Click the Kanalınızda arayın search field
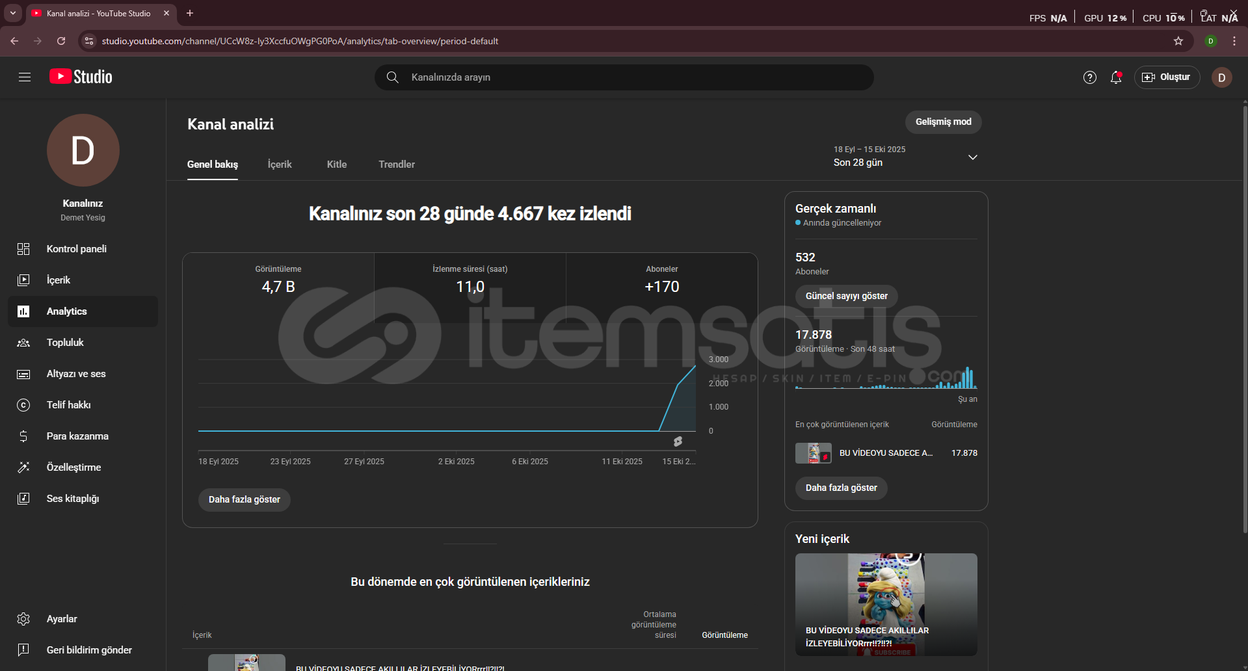The width and height of the screenshot is (1248, 671). point(624,77)
